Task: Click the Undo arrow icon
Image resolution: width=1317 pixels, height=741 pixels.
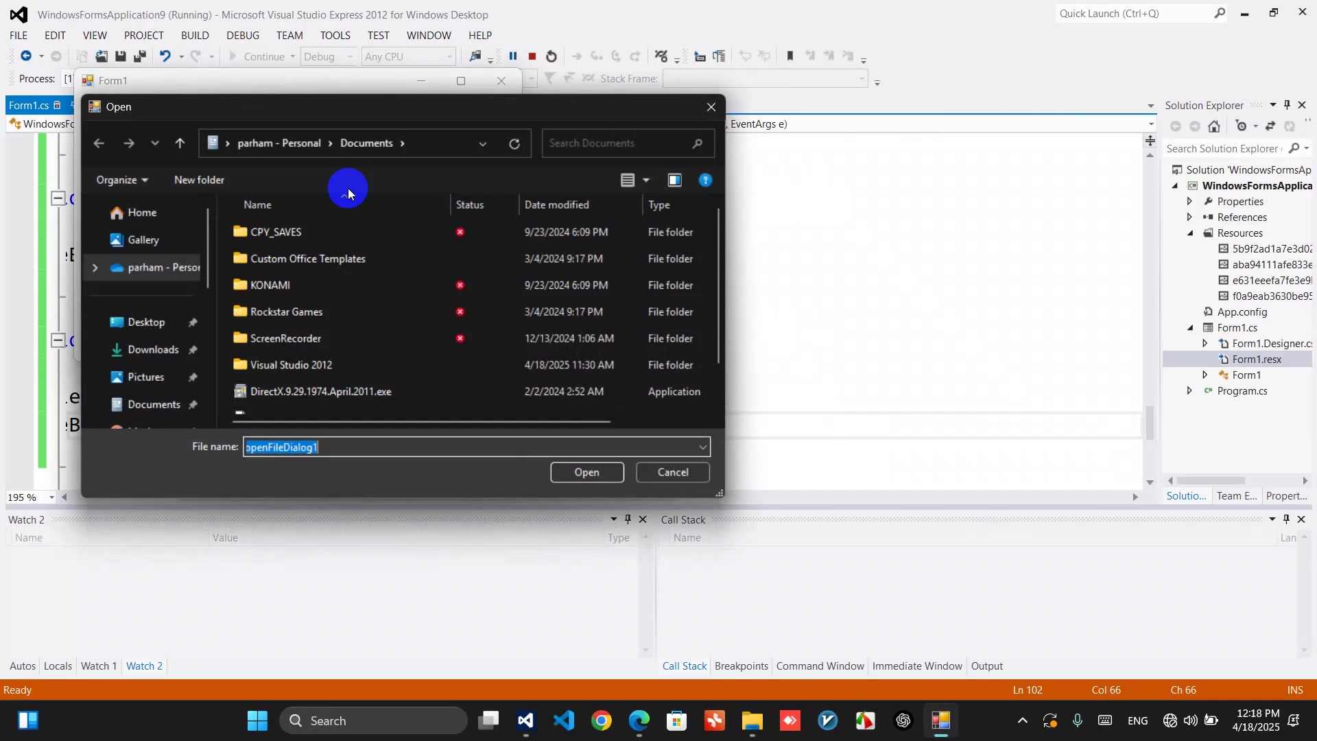Action: pyautogui.click(x=165, y=56)
